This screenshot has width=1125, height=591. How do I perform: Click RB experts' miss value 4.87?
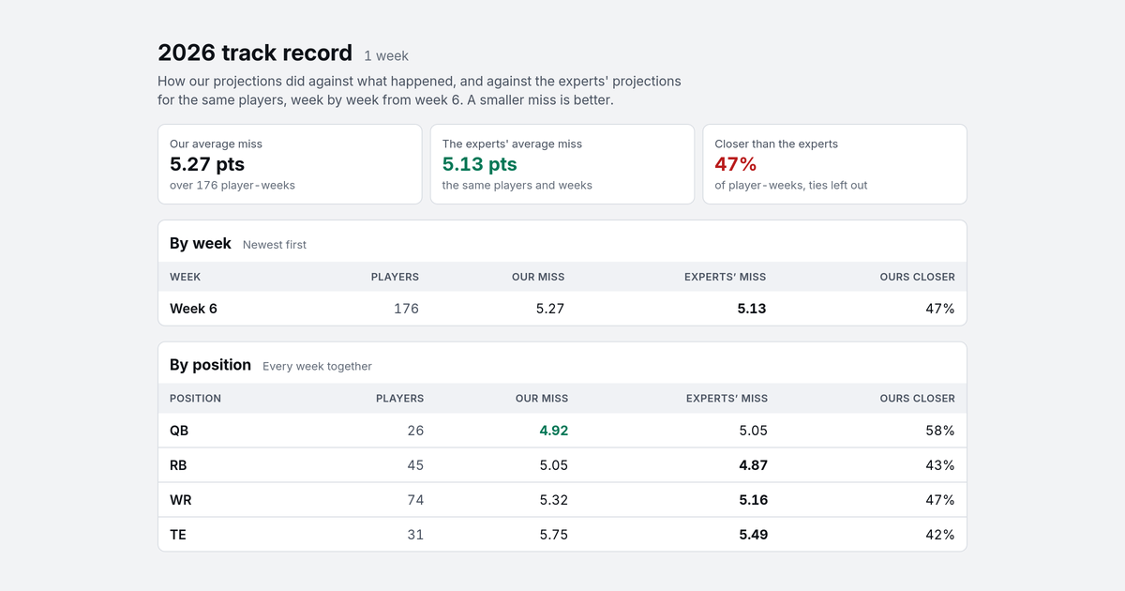pyautogui.click(x=753, y=465)
